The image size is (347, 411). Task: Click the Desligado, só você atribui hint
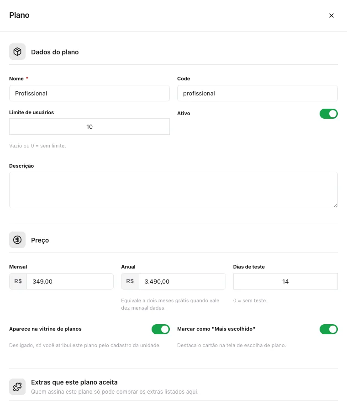[85, 346]
